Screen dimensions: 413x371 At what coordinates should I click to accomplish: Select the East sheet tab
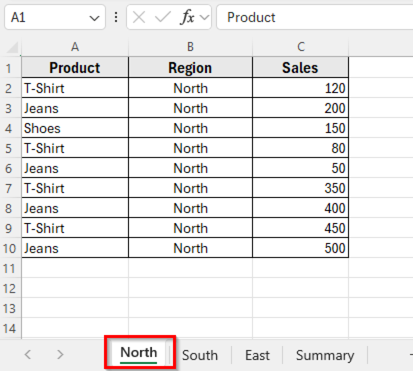(x=257, y=355)
